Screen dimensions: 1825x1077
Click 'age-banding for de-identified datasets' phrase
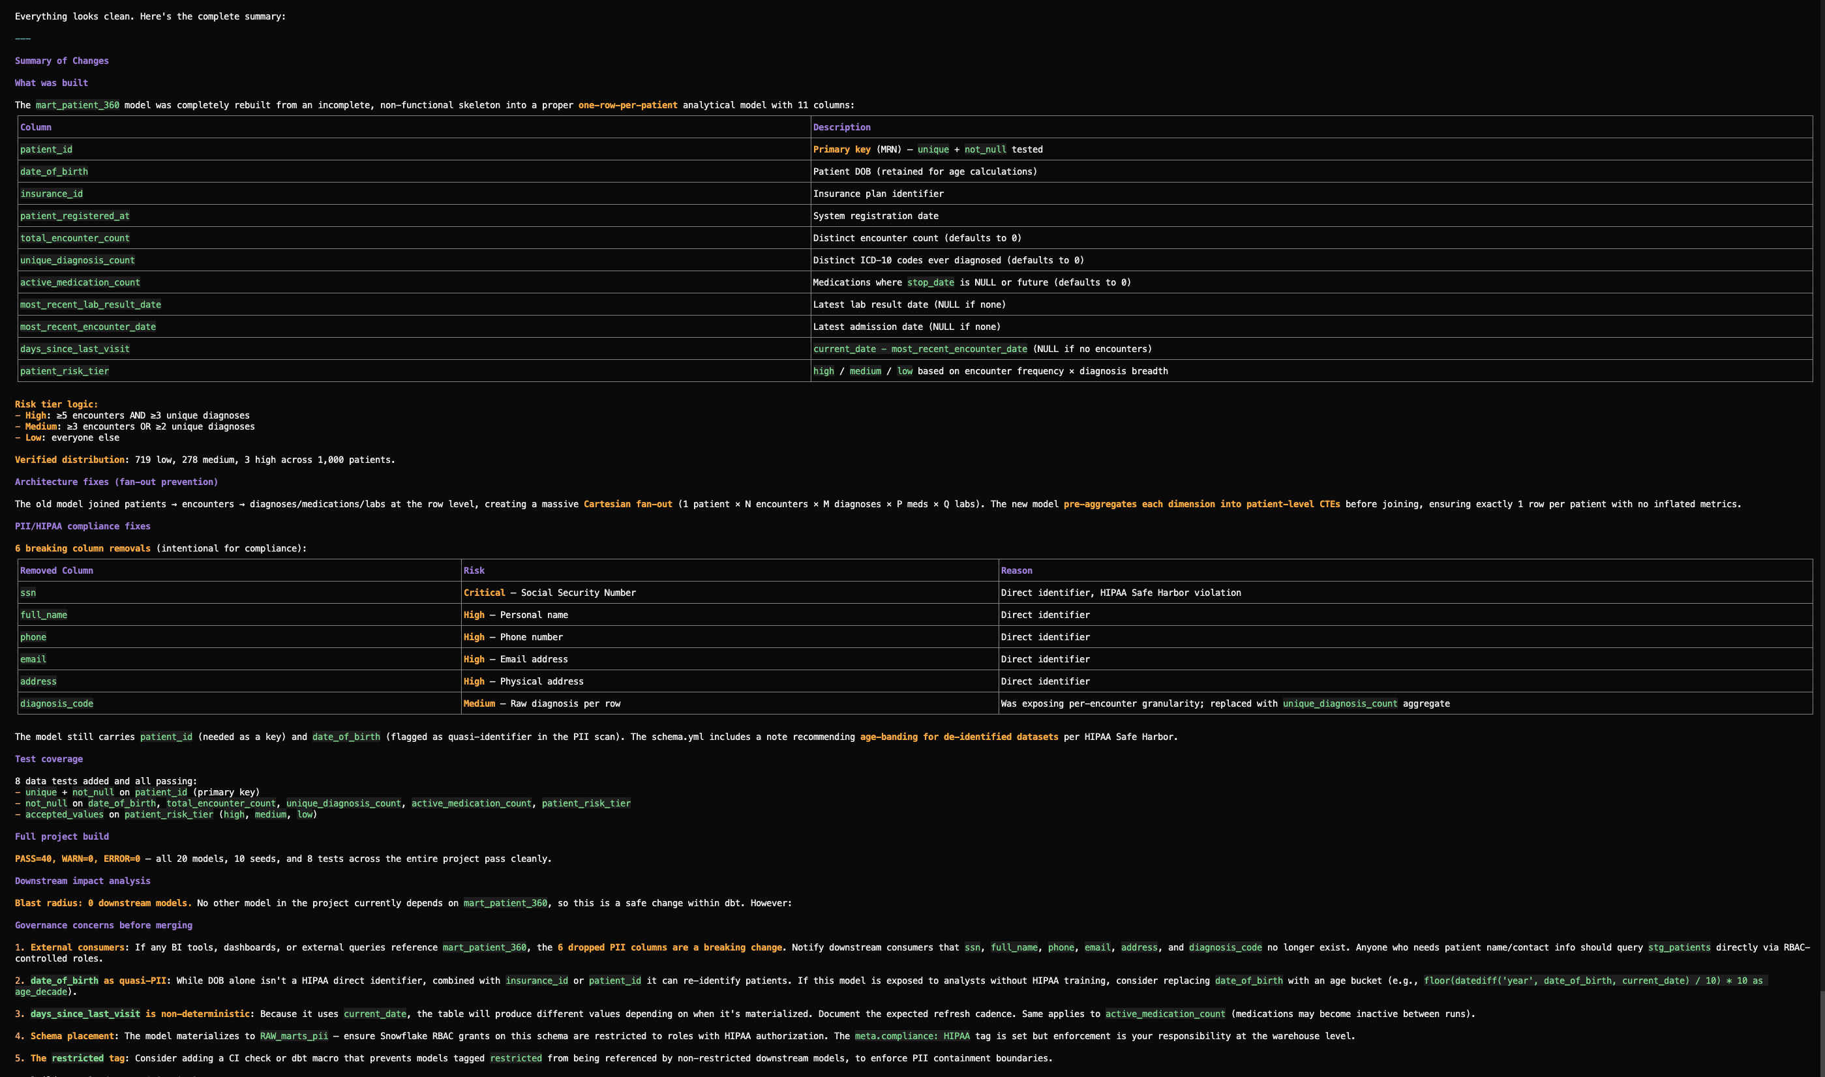point(959,737)
